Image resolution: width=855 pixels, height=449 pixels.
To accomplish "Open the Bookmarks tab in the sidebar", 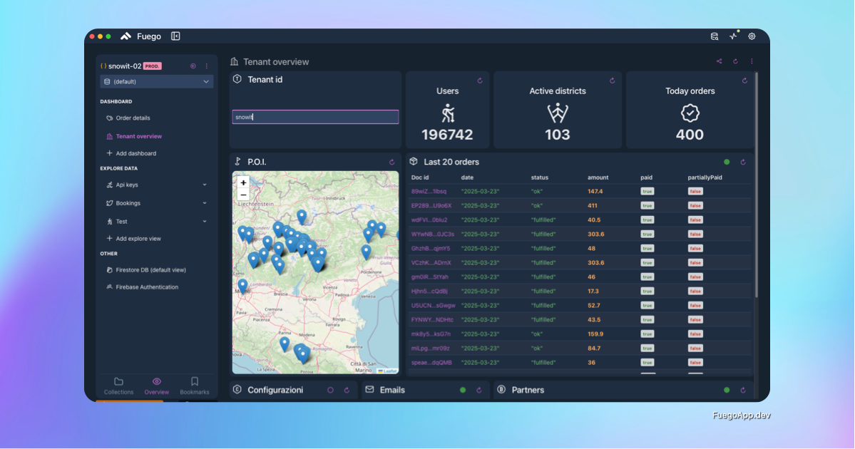I will (194, 385).
